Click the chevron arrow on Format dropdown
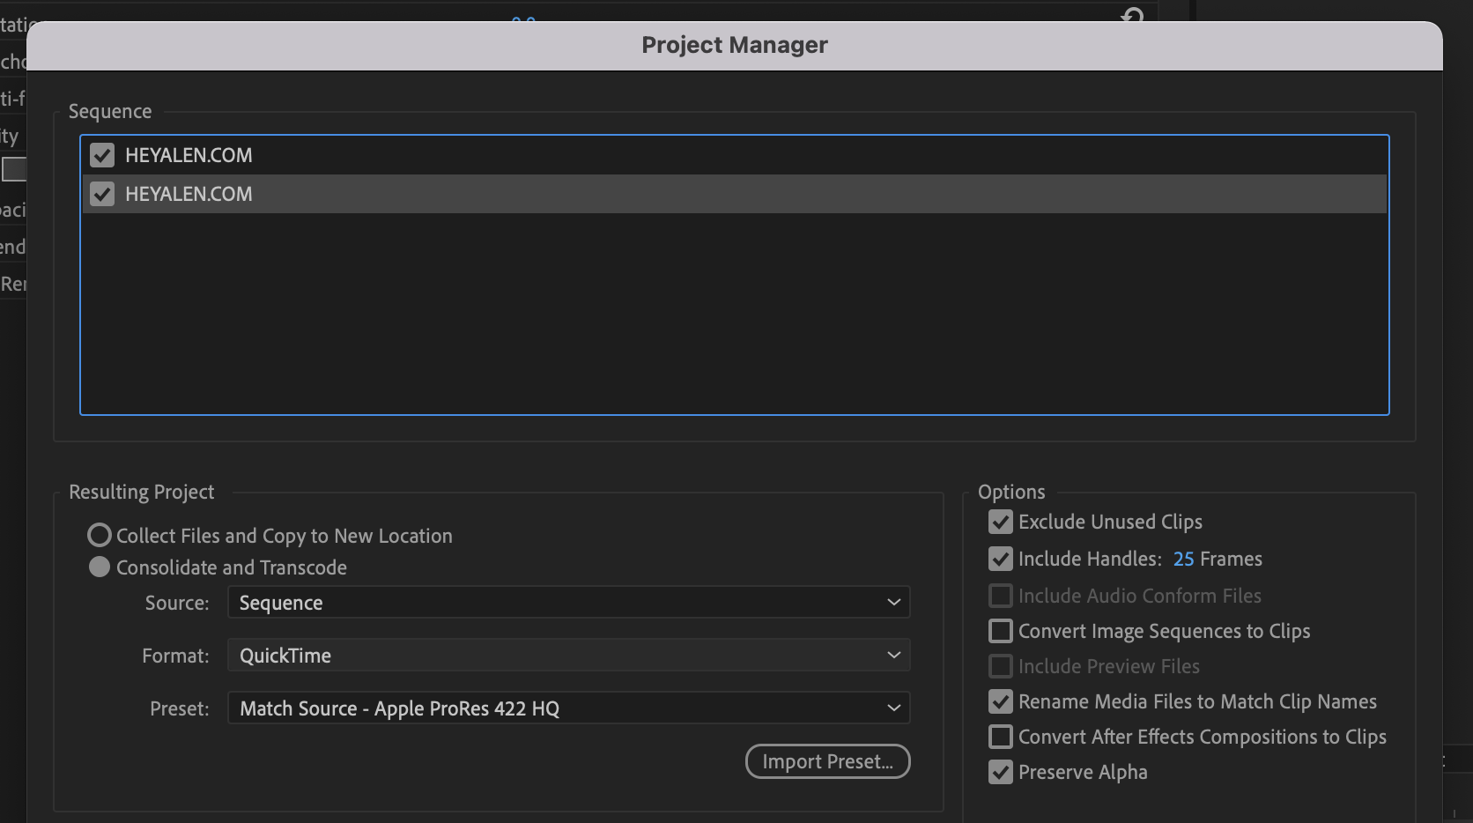1473x823 pixels. pyautogui.click(x=893, y=656)
